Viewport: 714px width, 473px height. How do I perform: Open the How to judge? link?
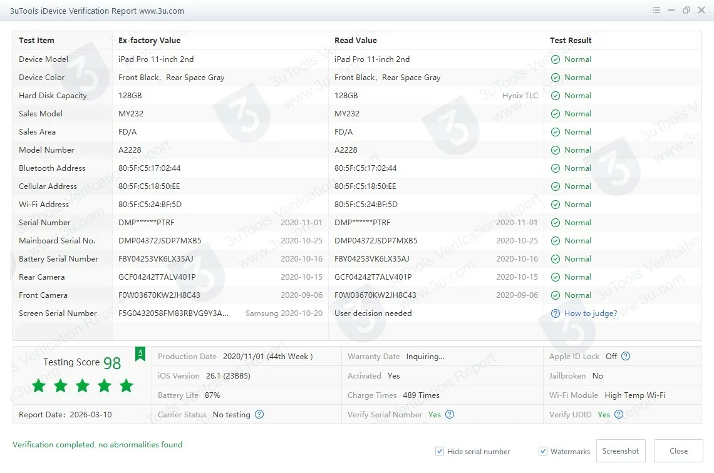click(591, 313)
